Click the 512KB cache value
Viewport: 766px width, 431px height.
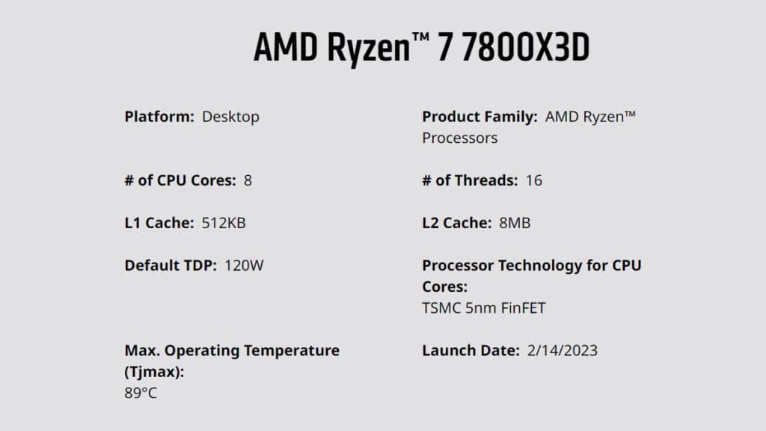224,223
